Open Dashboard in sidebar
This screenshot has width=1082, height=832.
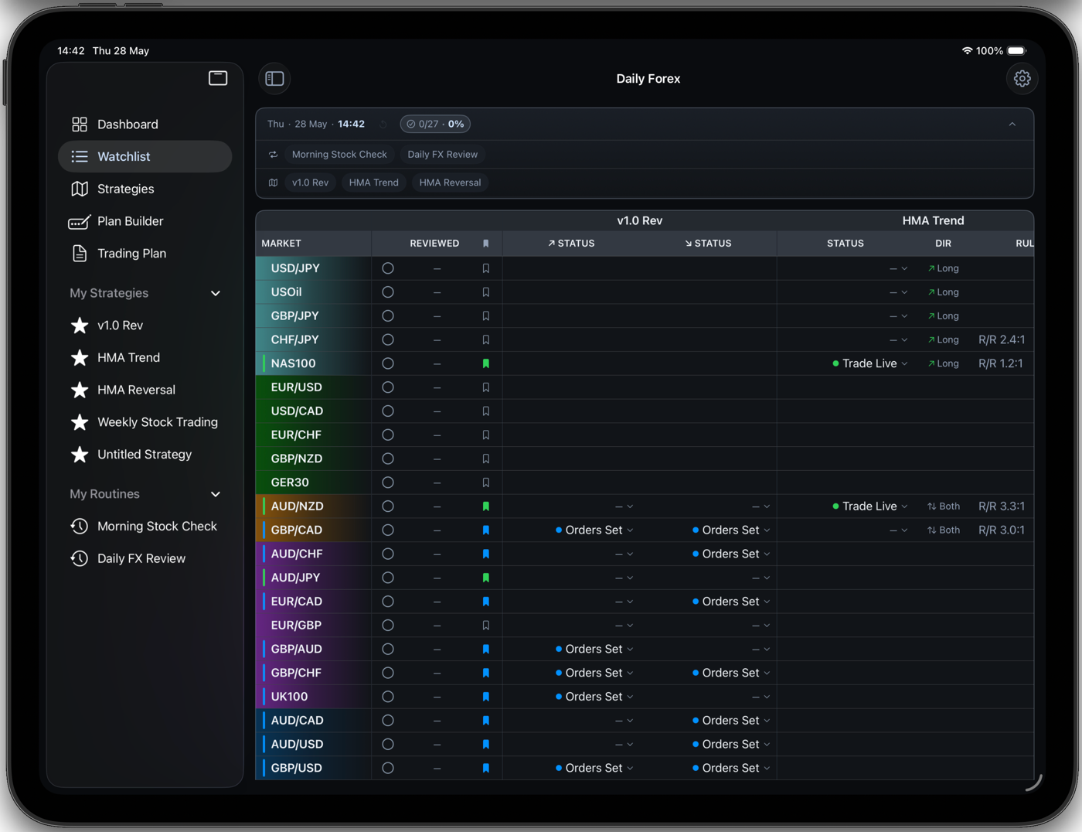pyautogui.click(x=145, y=124)
